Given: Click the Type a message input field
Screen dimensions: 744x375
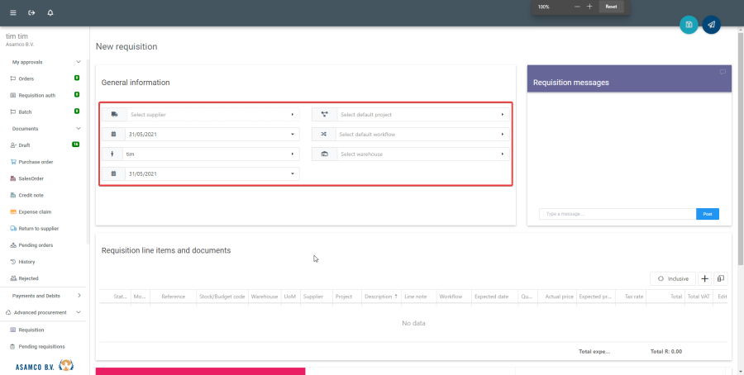Looking at the screenshot, I should [617, 214].
